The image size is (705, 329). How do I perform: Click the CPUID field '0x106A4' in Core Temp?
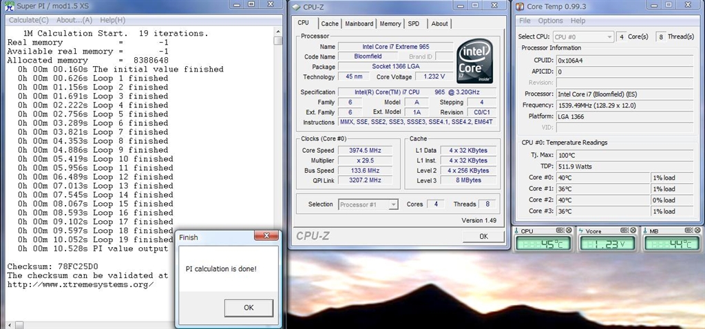click(x=624, y=61)
